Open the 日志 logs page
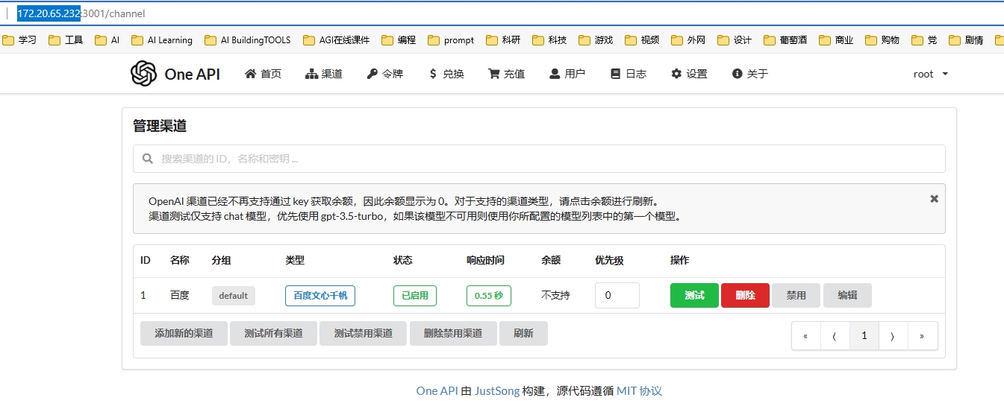Viewport: 1004px width, 415px height. (628, 74)
